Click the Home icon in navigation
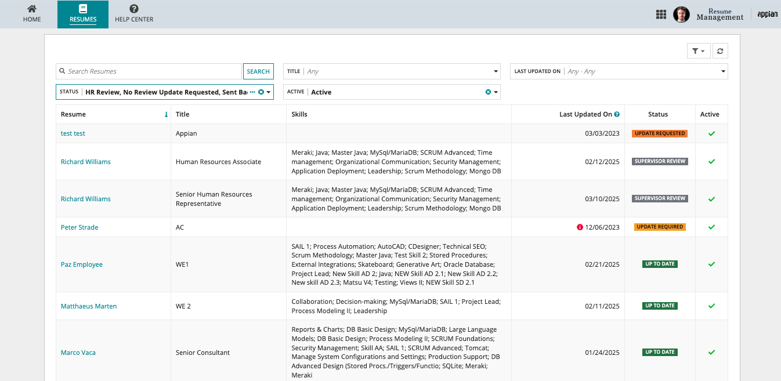This screenshot has height=381, width=781. tap(32, 9)
